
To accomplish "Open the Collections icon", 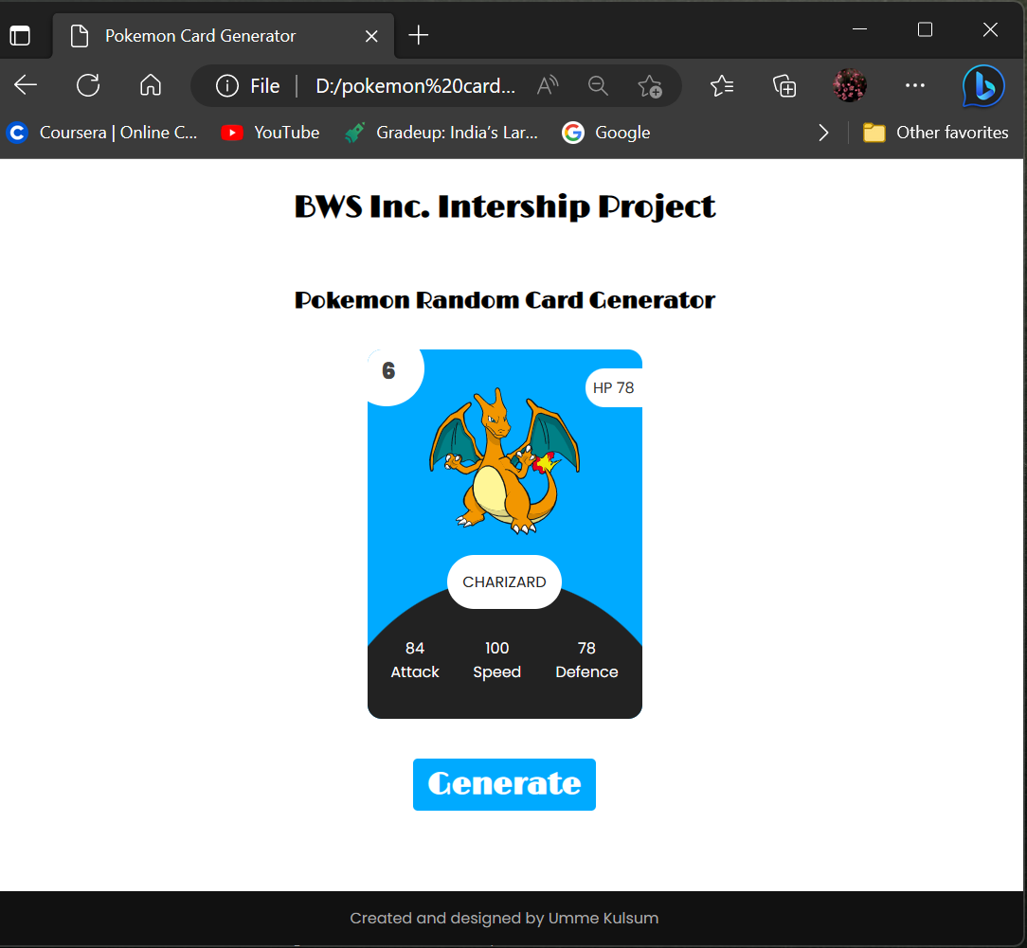I will [x=784, y=86].
